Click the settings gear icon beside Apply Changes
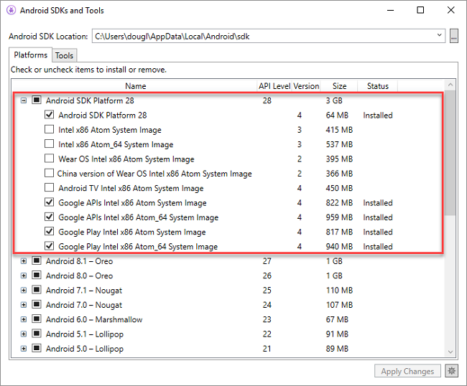The height and width of the screenshot is (386, 467). click(x=451, y=371)
